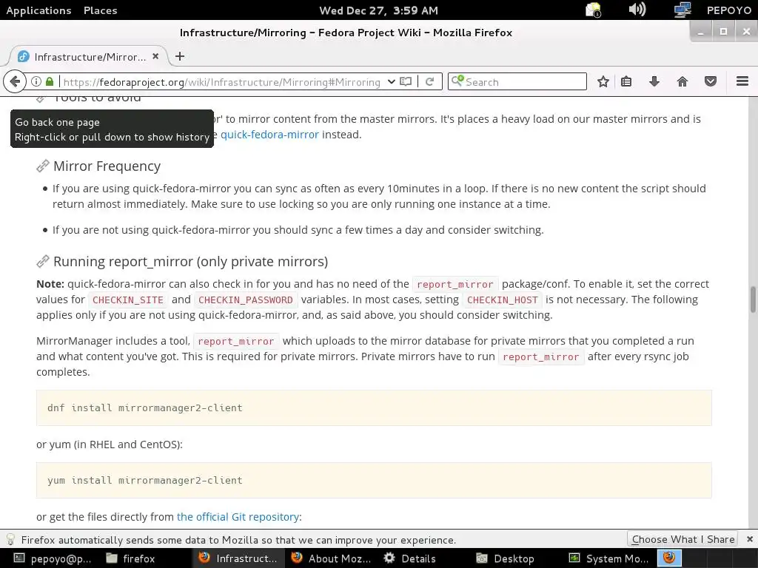This screenshot has height=568, width=758.
Task: Open the URL history dropdown arrow
Action: coord(391,81)
